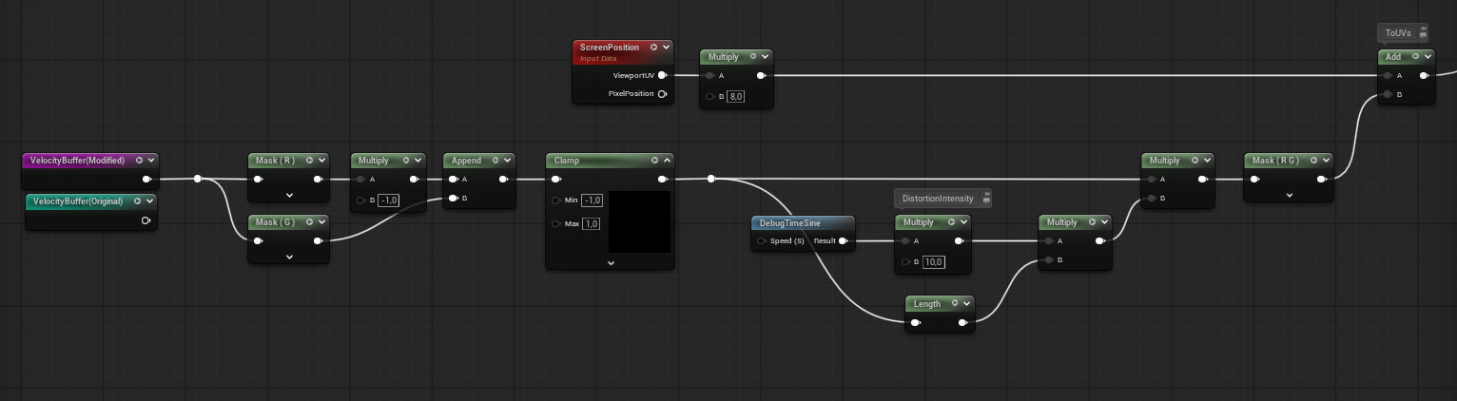
Task: Toggle preview icon on VelocityBuffer(Modified) node
Action: (139, 161)
